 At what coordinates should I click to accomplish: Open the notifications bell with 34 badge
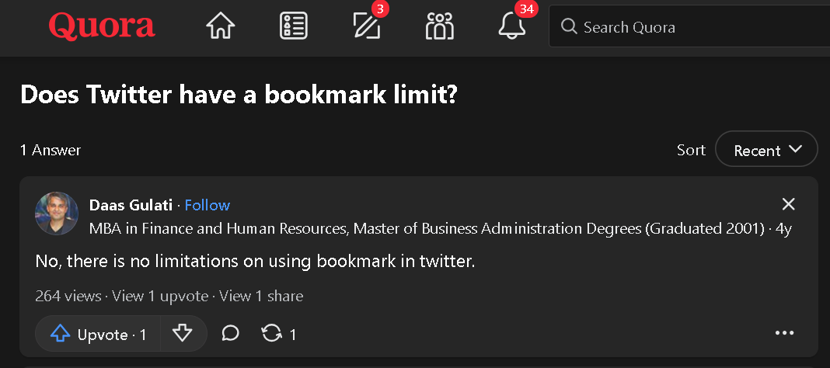512,26
